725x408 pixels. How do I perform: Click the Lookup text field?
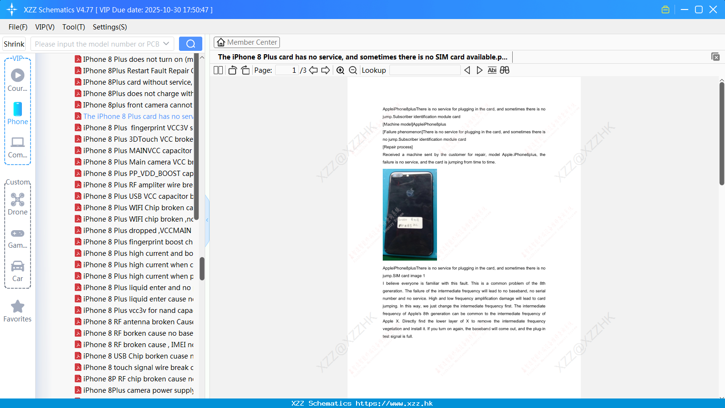coord(425,70)
